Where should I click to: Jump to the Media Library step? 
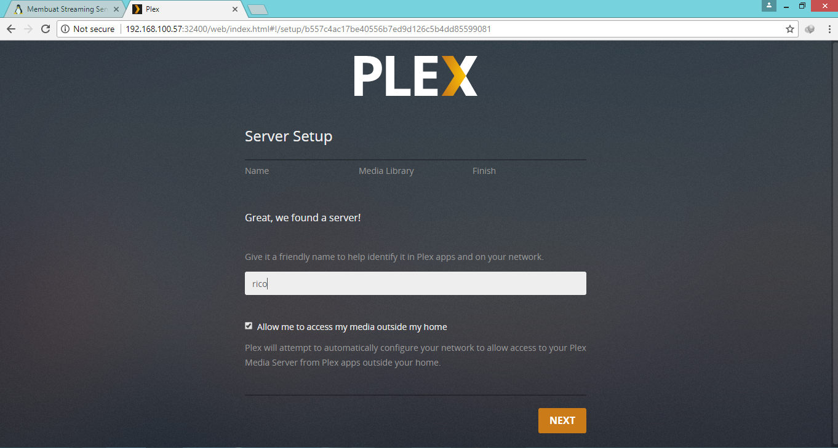point(386,171)
